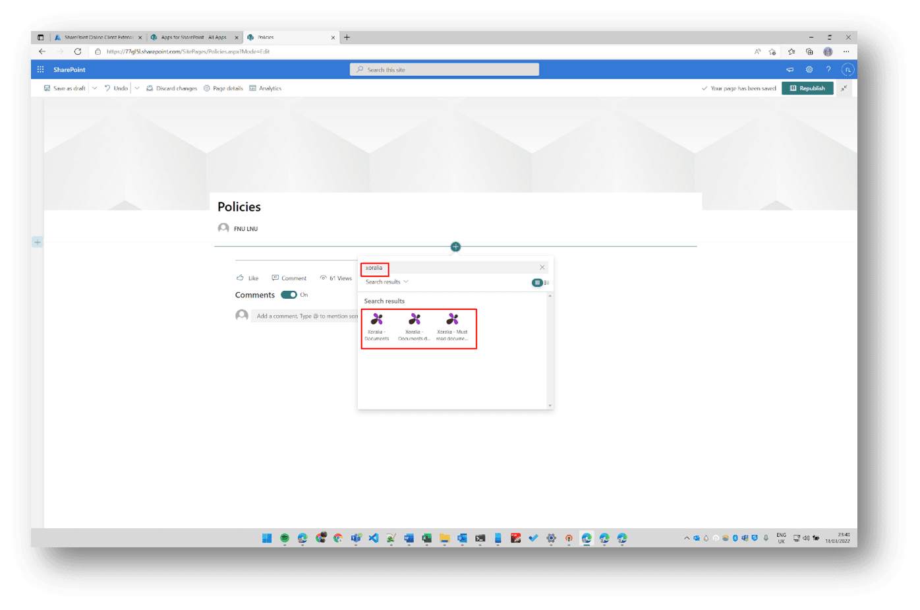The width and height of the screenshot is (920, 610).
Task: Open File Explorer from the taskbar
Action: [445, 538]
